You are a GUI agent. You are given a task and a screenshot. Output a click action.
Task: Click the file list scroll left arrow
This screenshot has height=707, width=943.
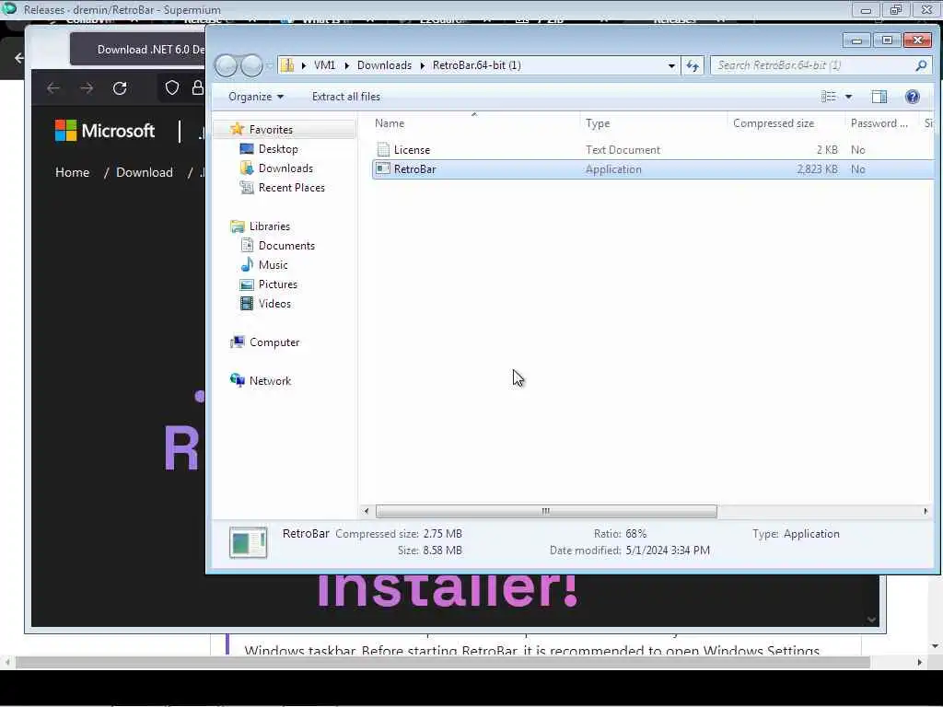point(367,511)
